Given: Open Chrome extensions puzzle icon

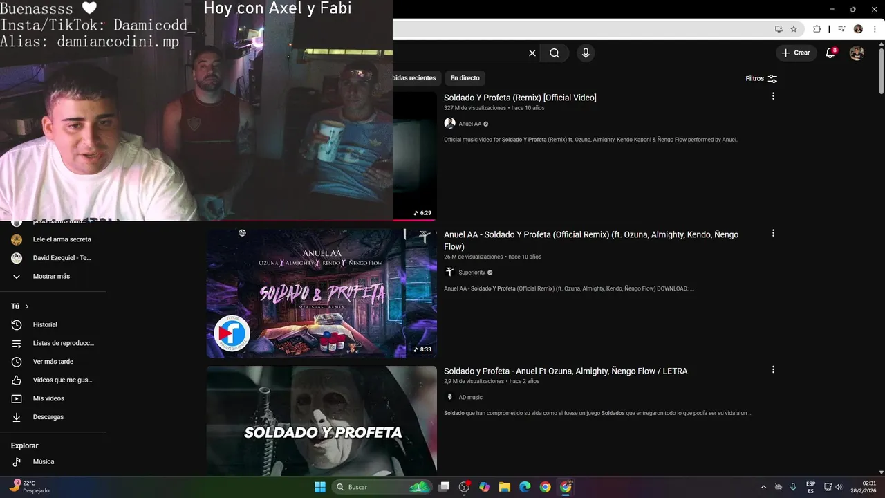Looking at the screenshot, I should tap(817, 29).
